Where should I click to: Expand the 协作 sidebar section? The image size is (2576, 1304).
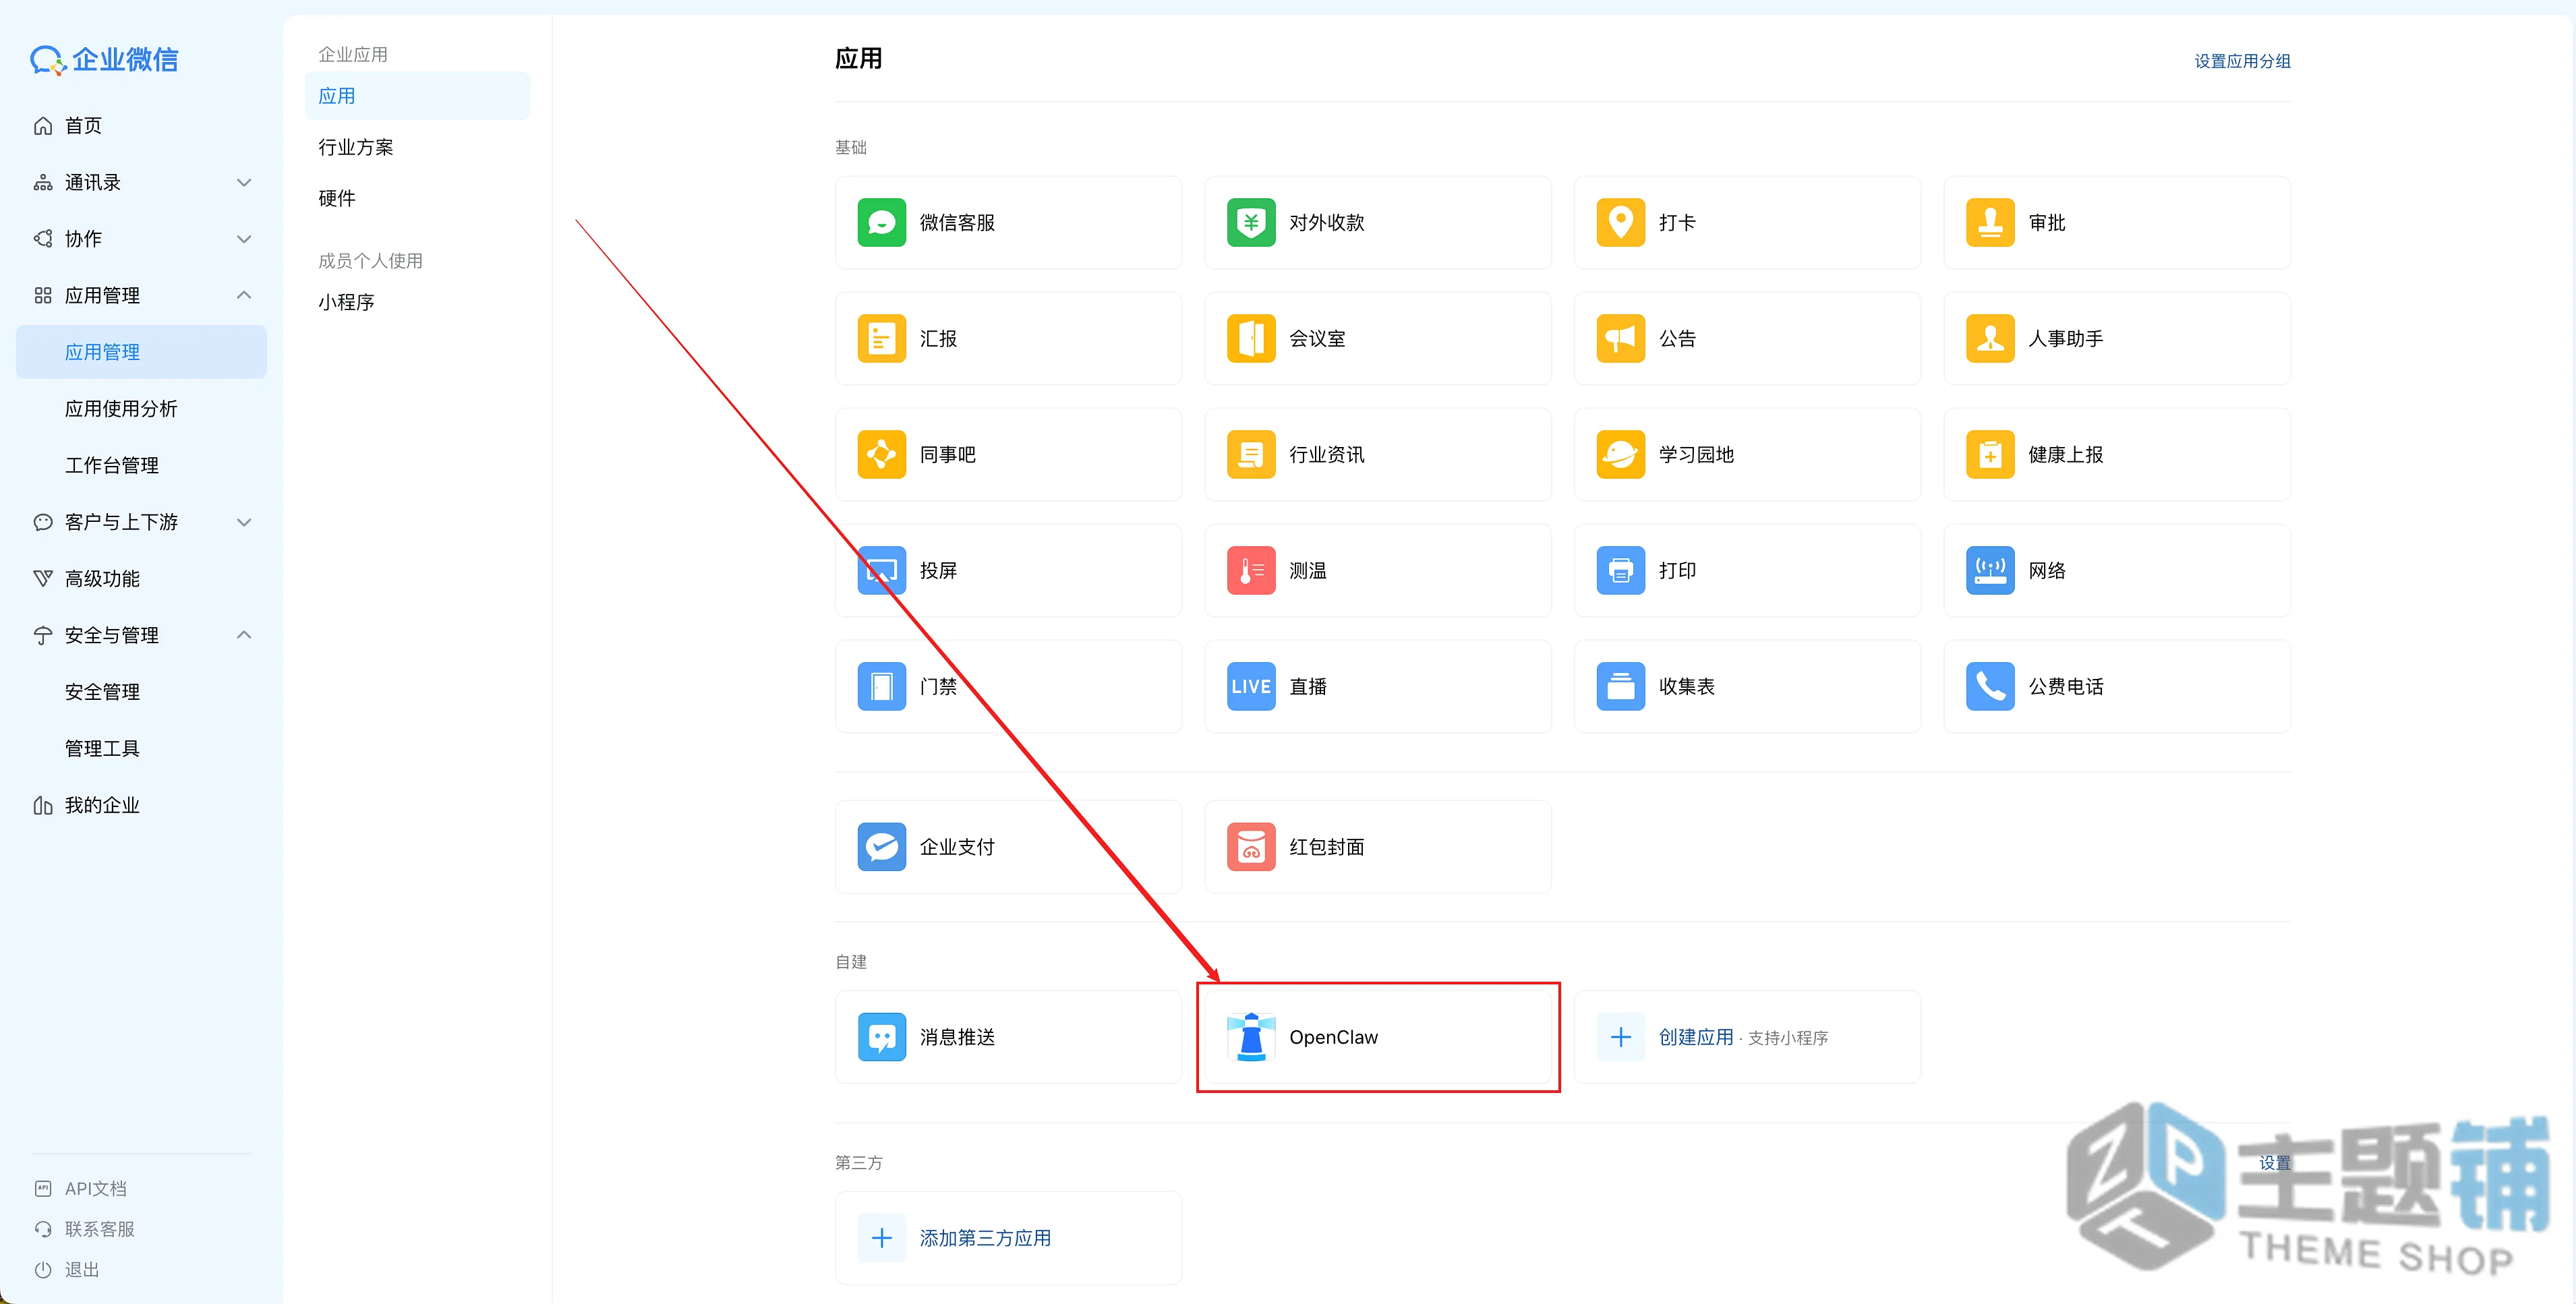[x=244, y=239]
